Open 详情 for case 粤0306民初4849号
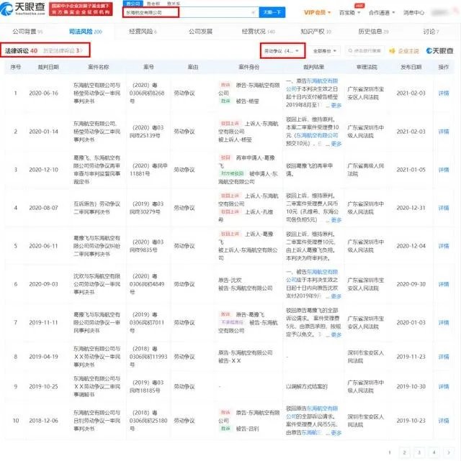The image size is (461, 461). click(444, 284)
